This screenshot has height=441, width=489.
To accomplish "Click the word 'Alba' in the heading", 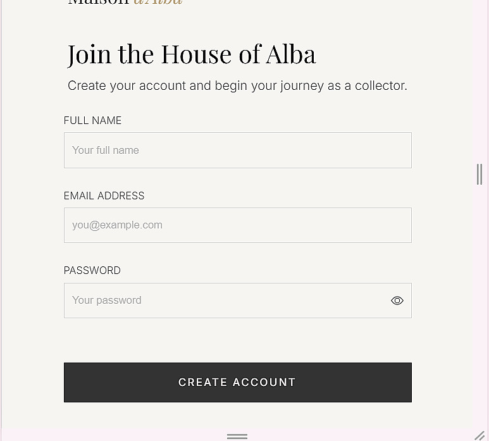I will (290, 54).
